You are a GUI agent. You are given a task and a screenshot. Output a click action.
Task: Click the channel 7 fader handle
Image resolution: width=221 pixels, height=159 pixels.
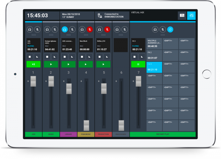click(x=138, y=81)
